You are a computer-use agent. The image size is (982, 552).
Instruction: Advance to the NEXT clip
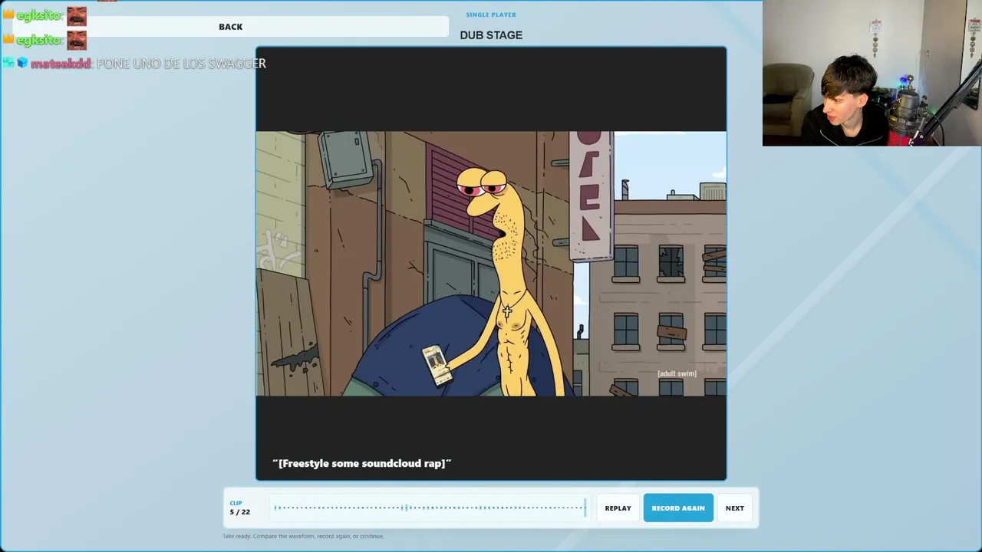734,508
